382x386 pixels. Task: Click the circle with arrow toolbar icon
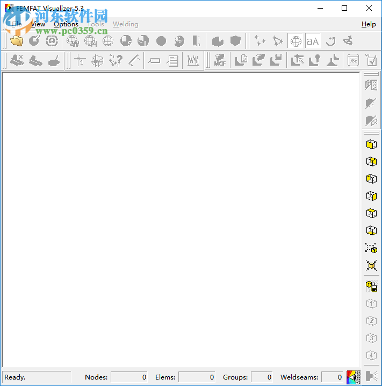(x=34, y=41)
